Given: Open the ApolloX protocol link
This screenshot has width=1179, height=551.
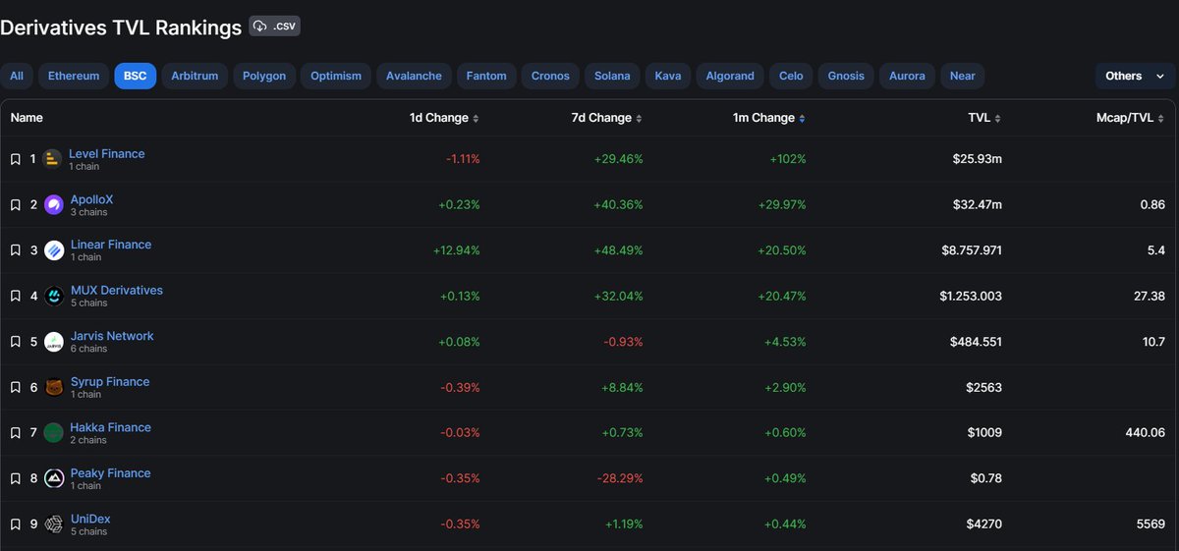Looking at the screenshot, I should pyautogui.click(x=92, y=199).
